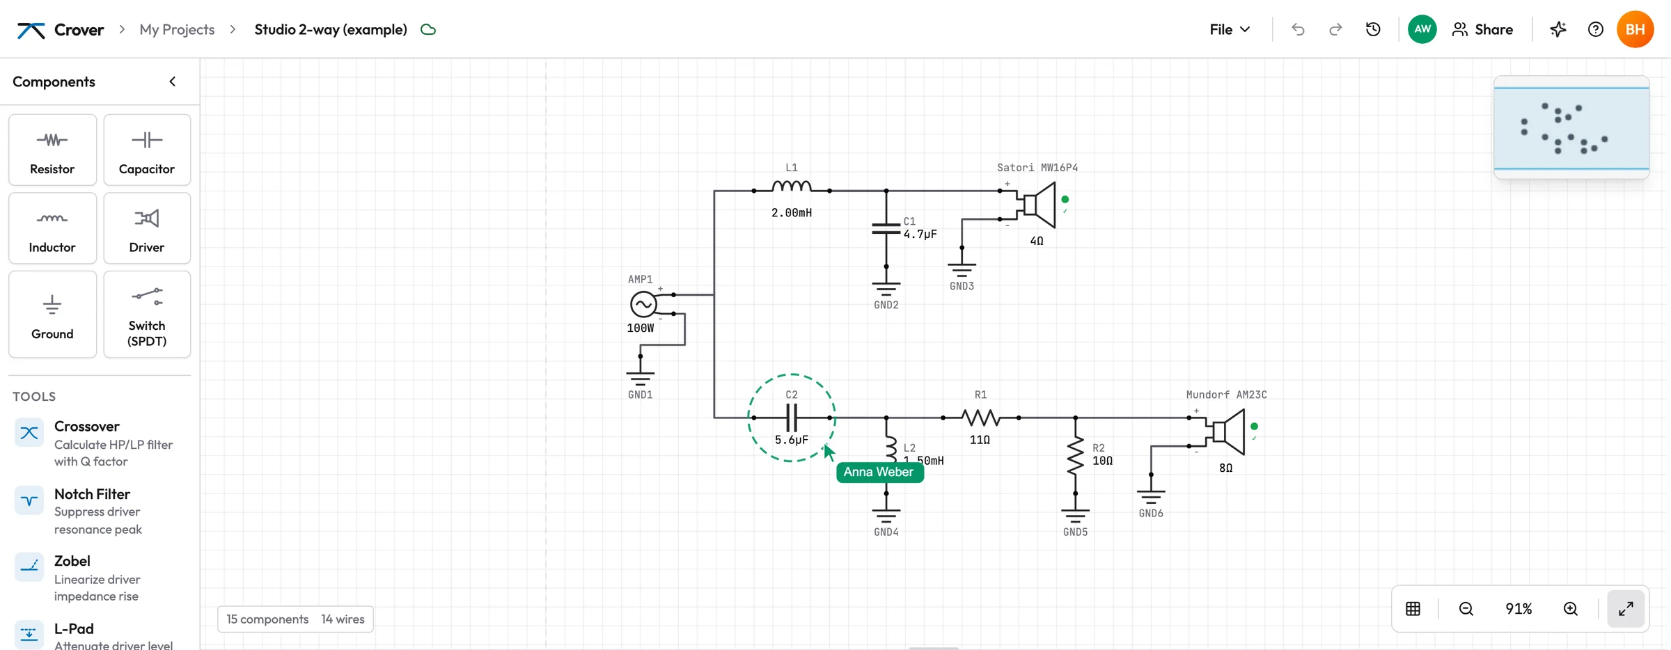
Task: Click the project title Studio 2-way (example)
Action: [331, 29]
